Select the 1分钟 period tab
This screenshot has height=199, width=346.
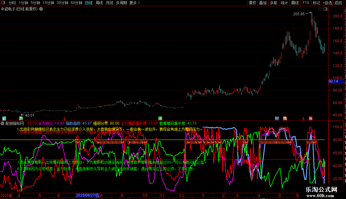point(23,3)
